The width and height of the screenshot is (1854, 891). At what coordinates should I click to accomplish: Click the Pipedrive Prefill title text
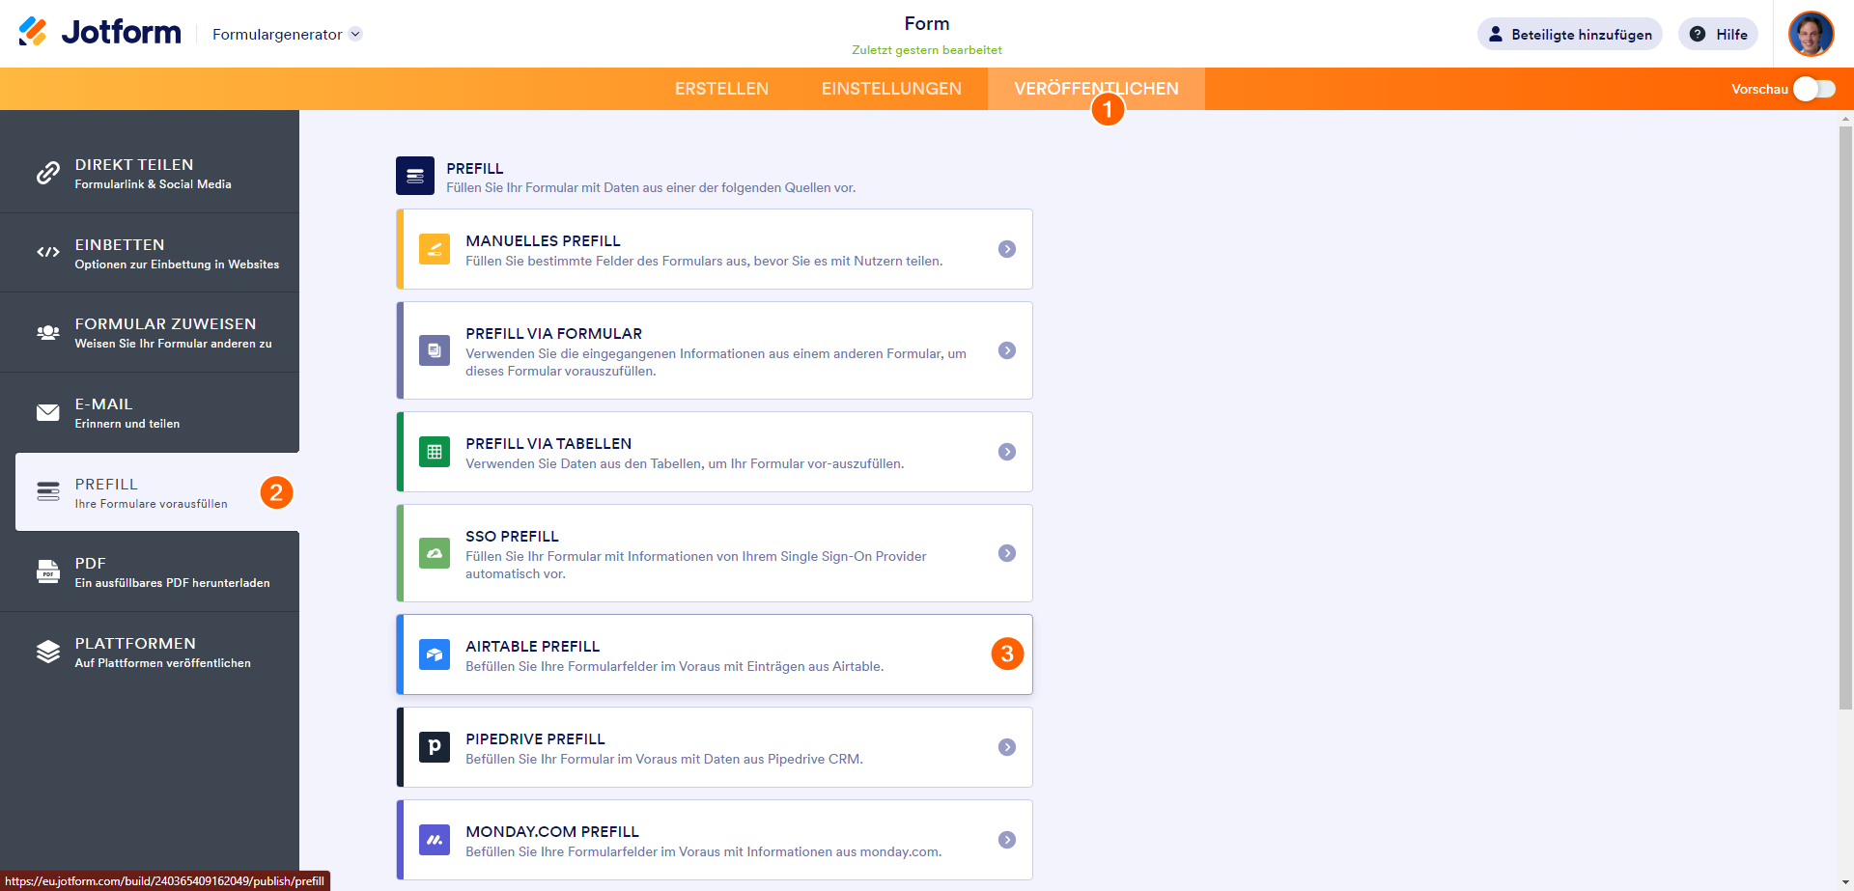coord(536,738)
